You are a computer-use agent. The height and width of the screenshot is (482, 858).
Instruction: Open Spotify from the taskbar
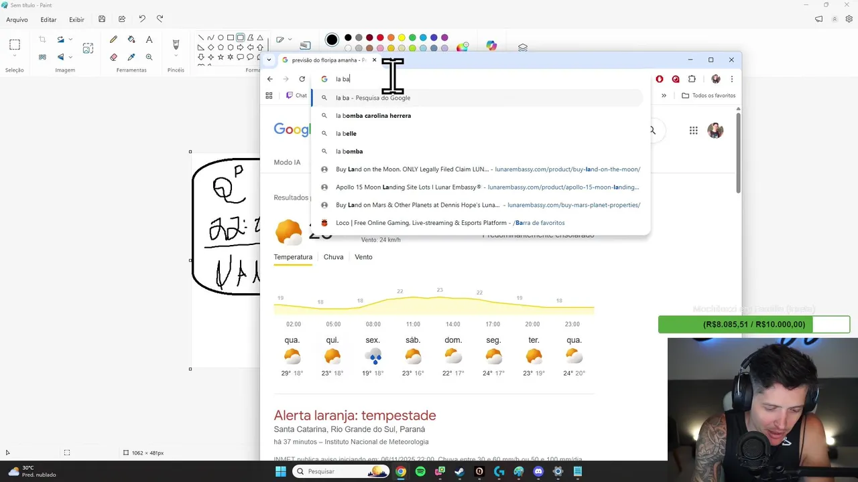click(420, 471)
